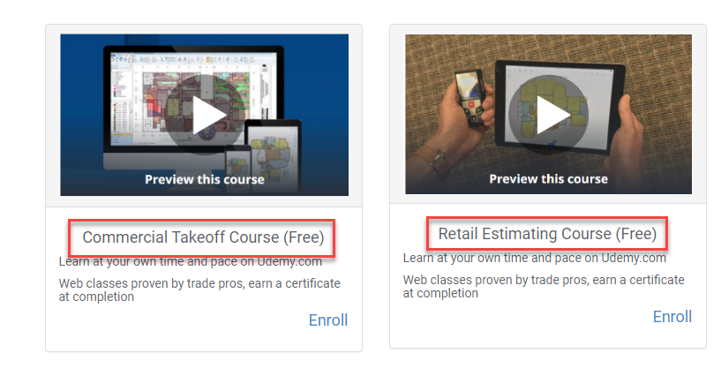The image size is (721, 391).
Task: Click the laser measuring device in Retail thumbnail
Action: click(469, 98)
